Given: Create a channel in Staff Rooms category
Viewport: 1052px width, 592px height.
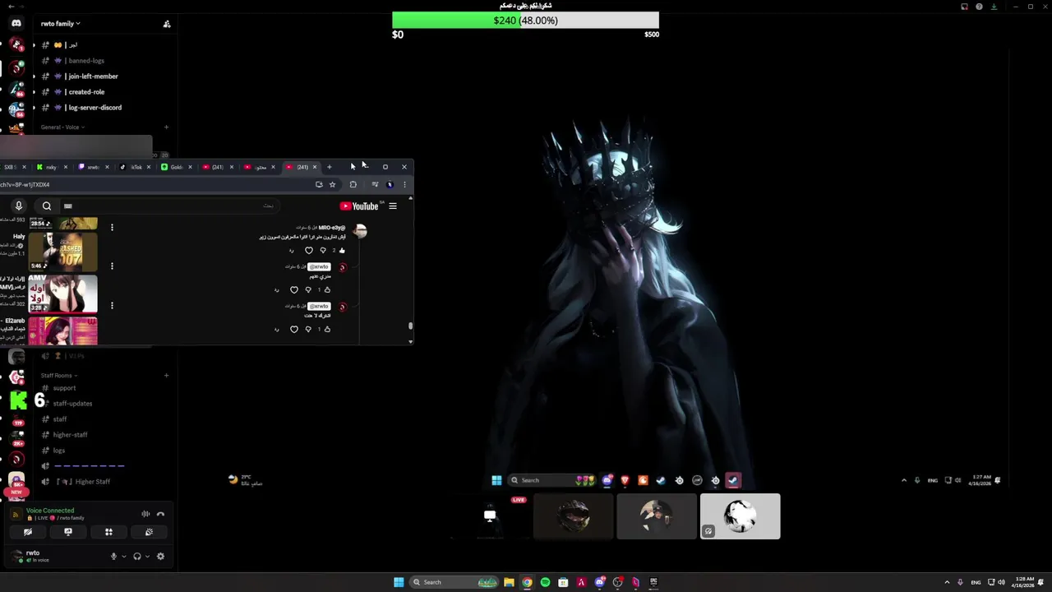Looking at the screenshot, I should (167, 376).
